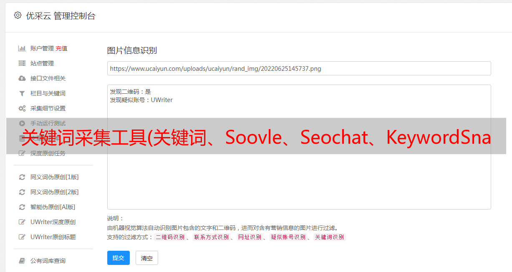Click the gear icon beside 优采云 管理控制台

(18, 15)
